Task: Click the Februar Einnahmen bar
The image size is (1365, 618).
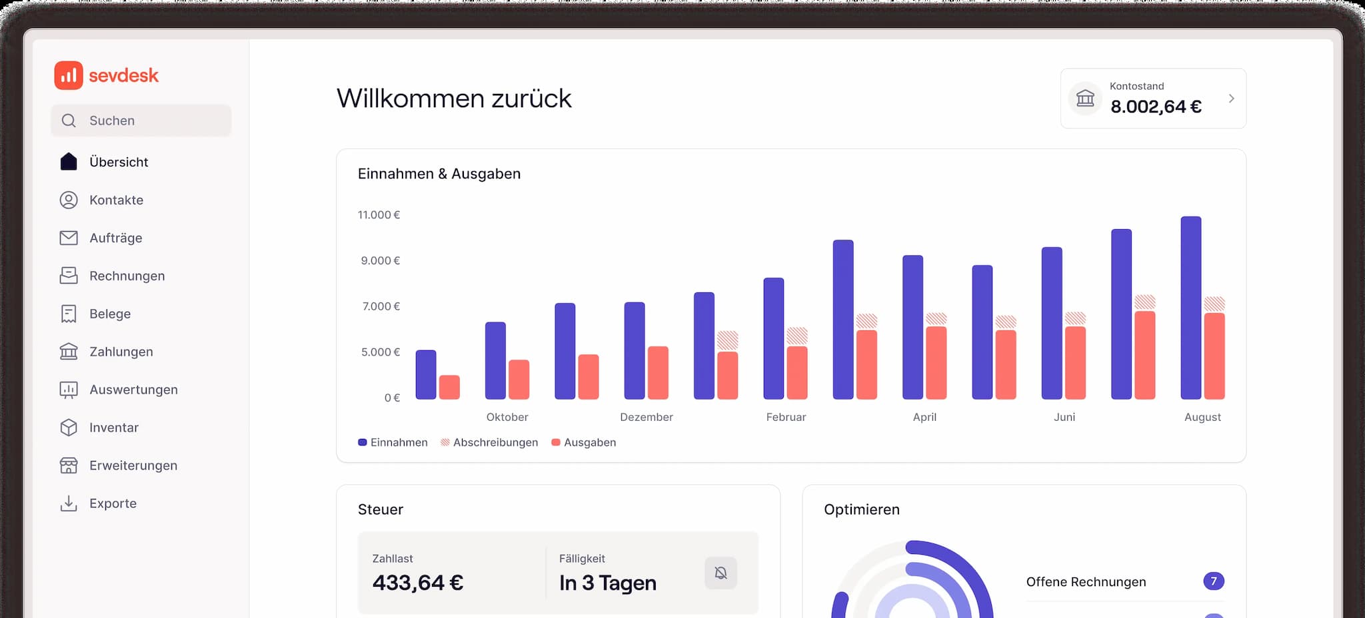Action: click(x=774, y=338)
